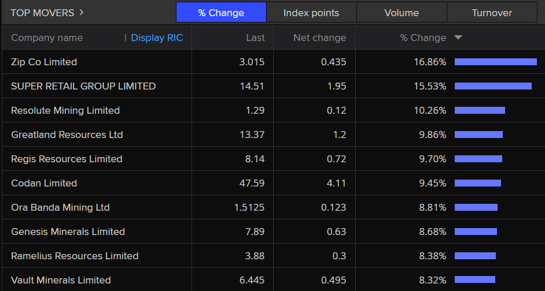Click Ramelius net change 0.3
This screenshot has height=291, width=545.
[x=339, y=256]
